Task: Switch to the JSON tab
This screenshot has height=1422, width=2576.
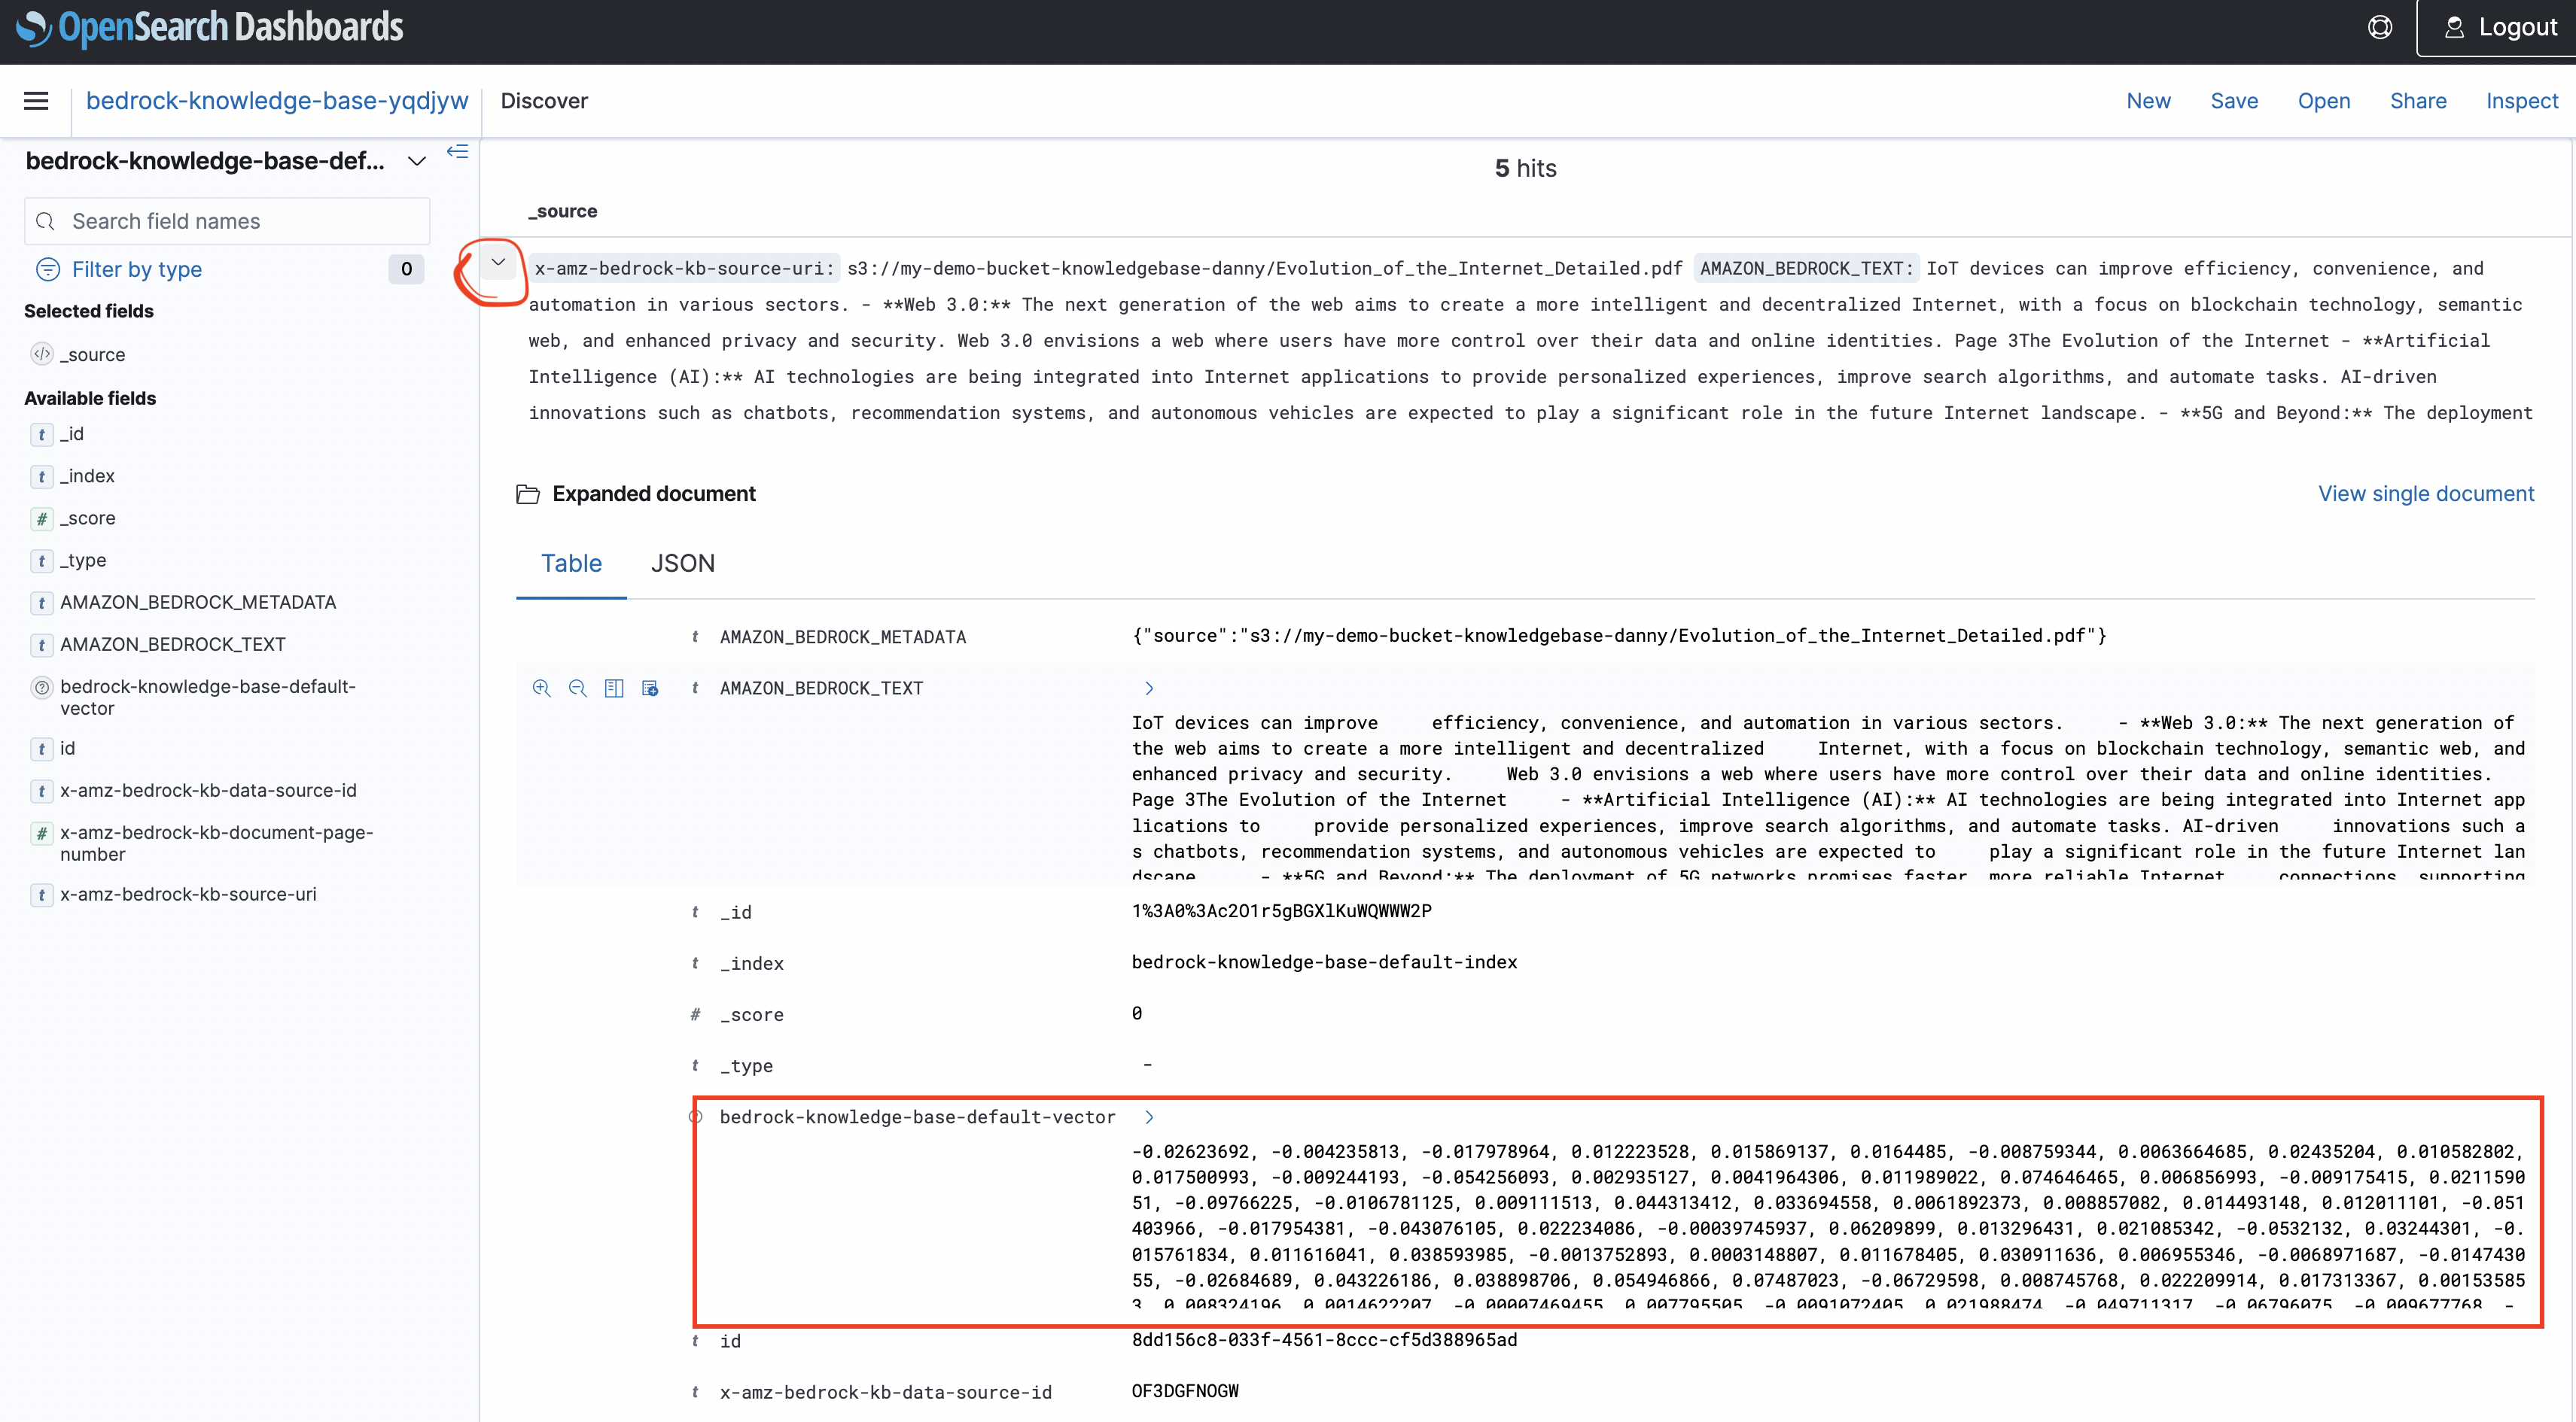Action: (x=683, y=564)
